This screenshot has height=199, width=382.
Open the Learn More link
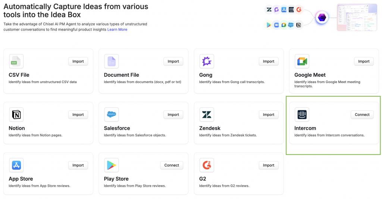tap(117, 29)
